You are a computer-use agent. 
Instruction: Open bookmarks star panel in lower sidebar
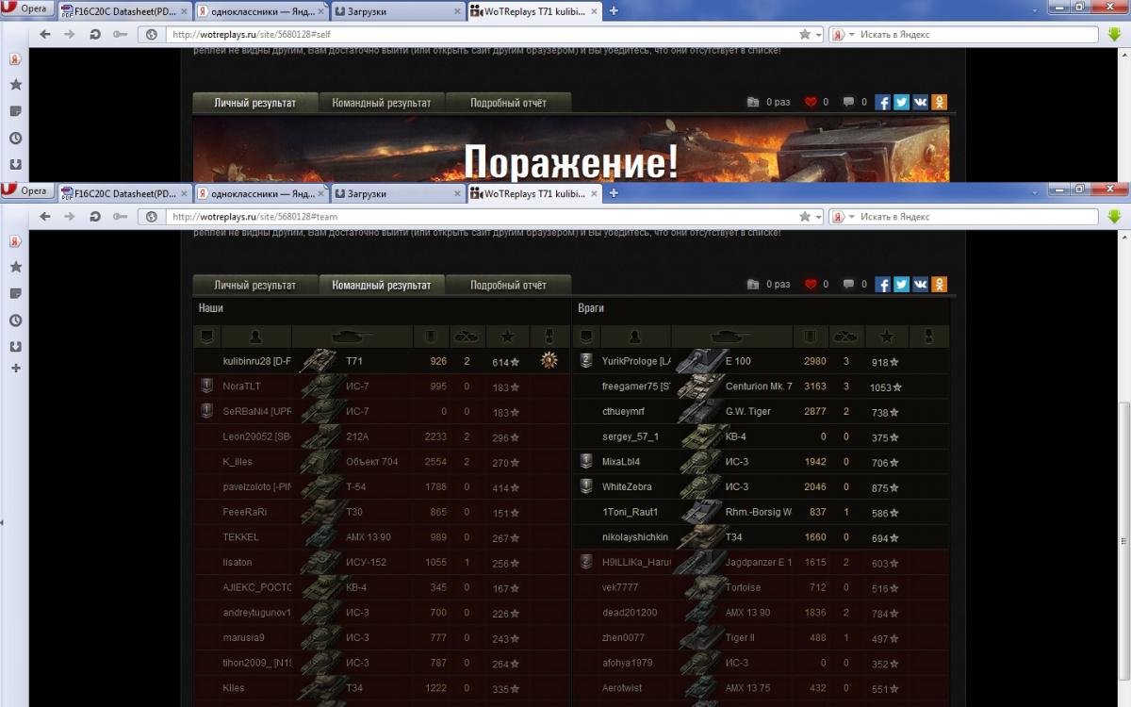pos(15,268)
